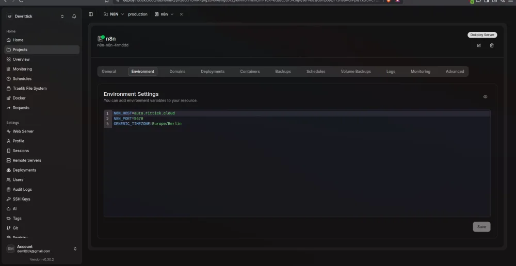516x266 pixels.
Task: Click the N8N_HOST=auto.rittick.cloud line
Action: (x=144, y=113)
